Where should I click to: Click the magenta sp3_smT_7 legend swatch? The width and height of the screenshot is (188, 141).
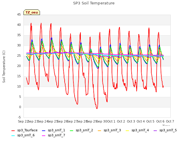(x=44, y=136)
